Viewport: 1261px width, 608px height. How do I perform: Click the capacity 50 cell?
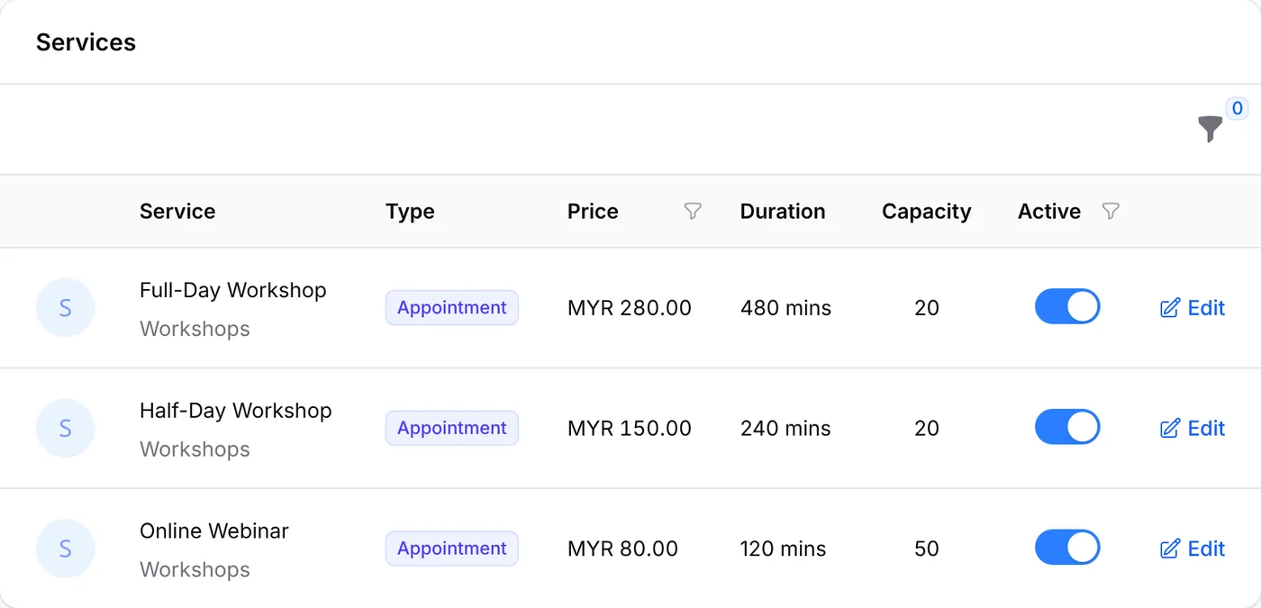click(927, 549)
